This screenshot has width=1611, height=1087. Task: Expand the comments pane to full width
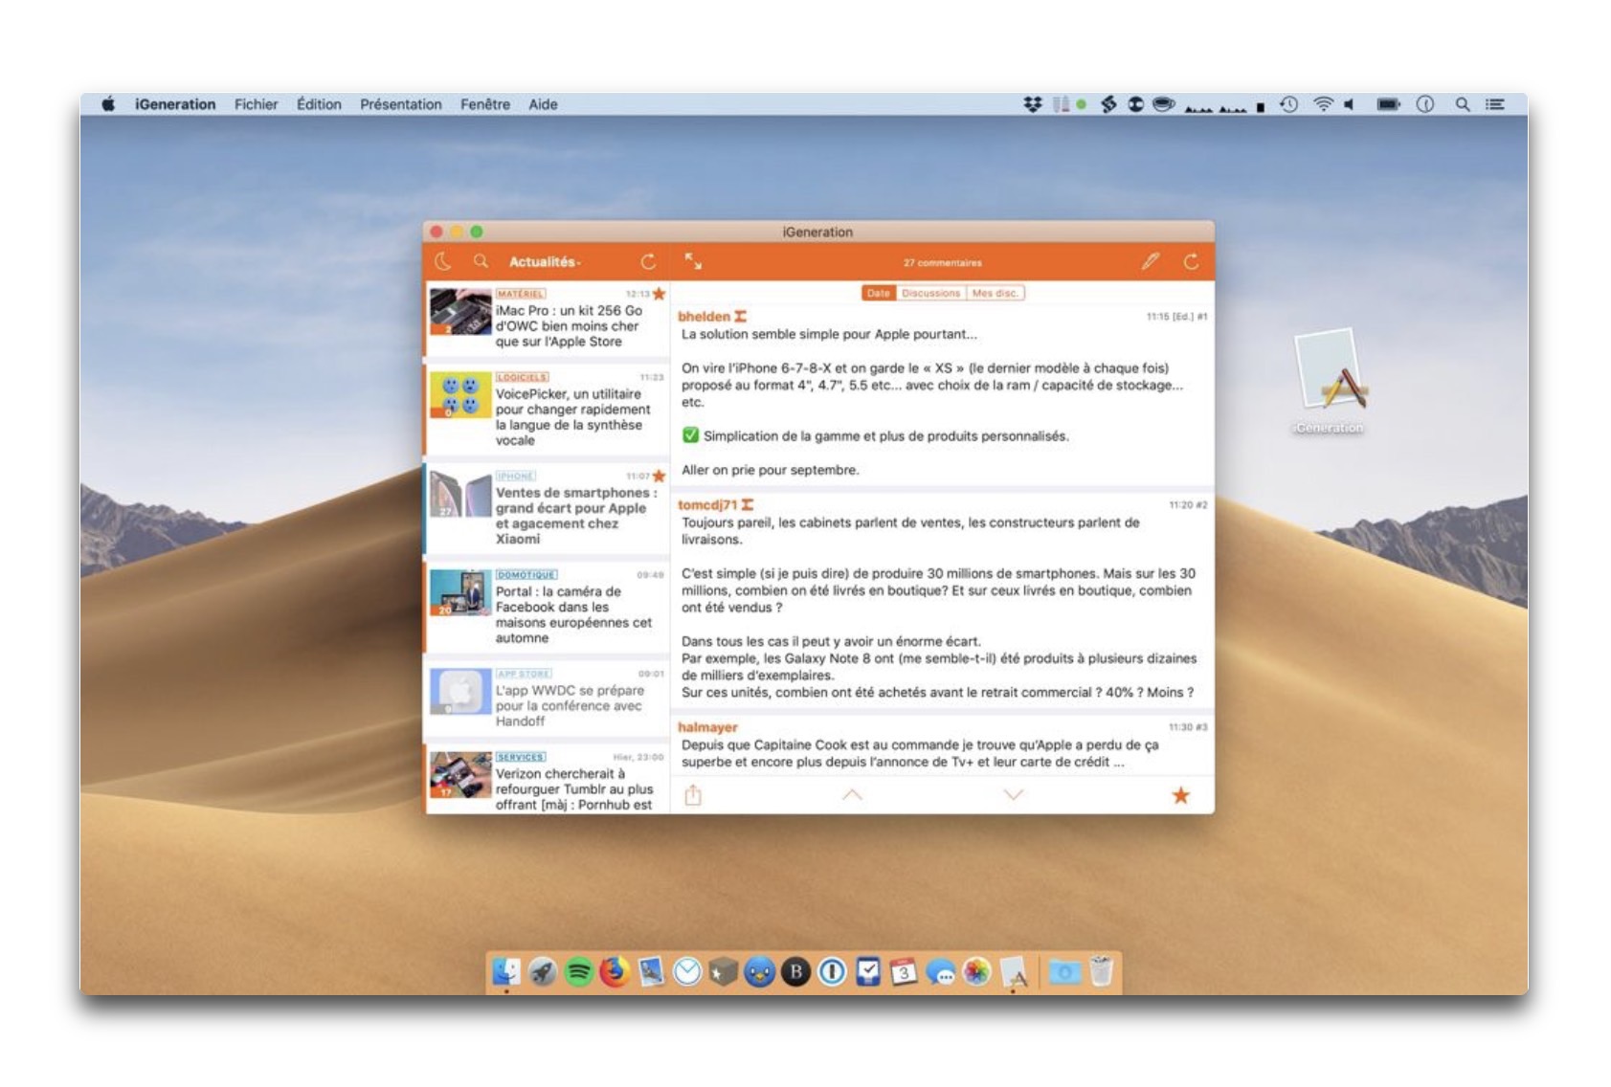693,261
